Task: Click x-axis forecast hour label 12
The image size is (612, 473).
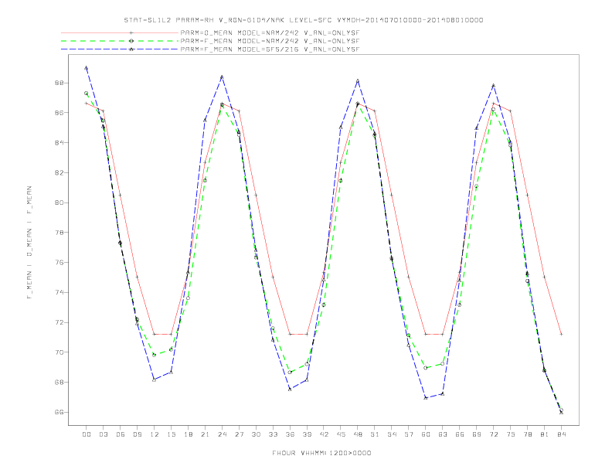Action: coord(155,434)
